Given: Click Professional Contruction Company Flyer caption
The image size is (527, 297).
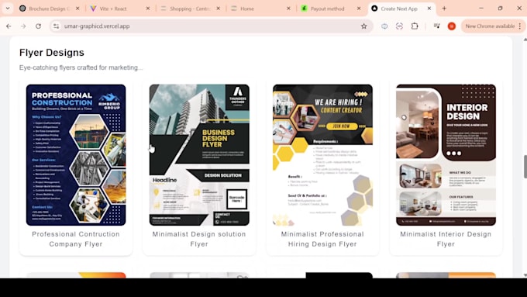Looking at the screenshot, I should tap(76, 239).
